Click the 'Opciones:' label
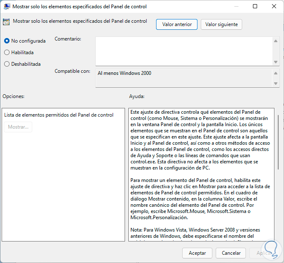 pos(13,96)
